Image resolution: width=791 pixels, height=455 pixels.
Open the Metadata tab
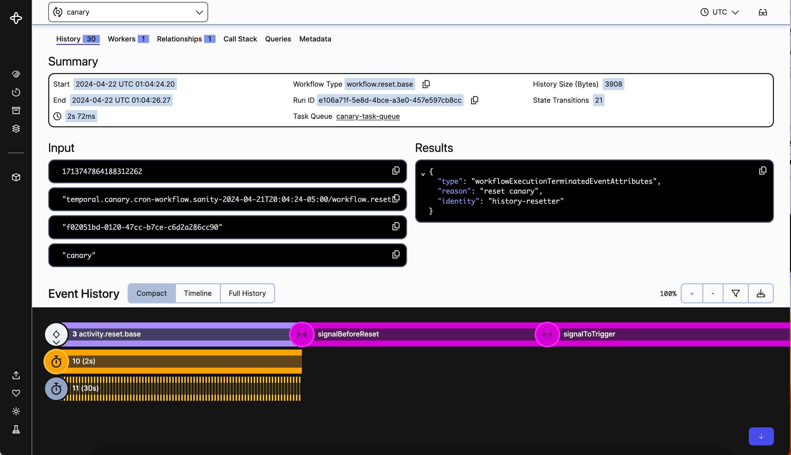(315, 39)
